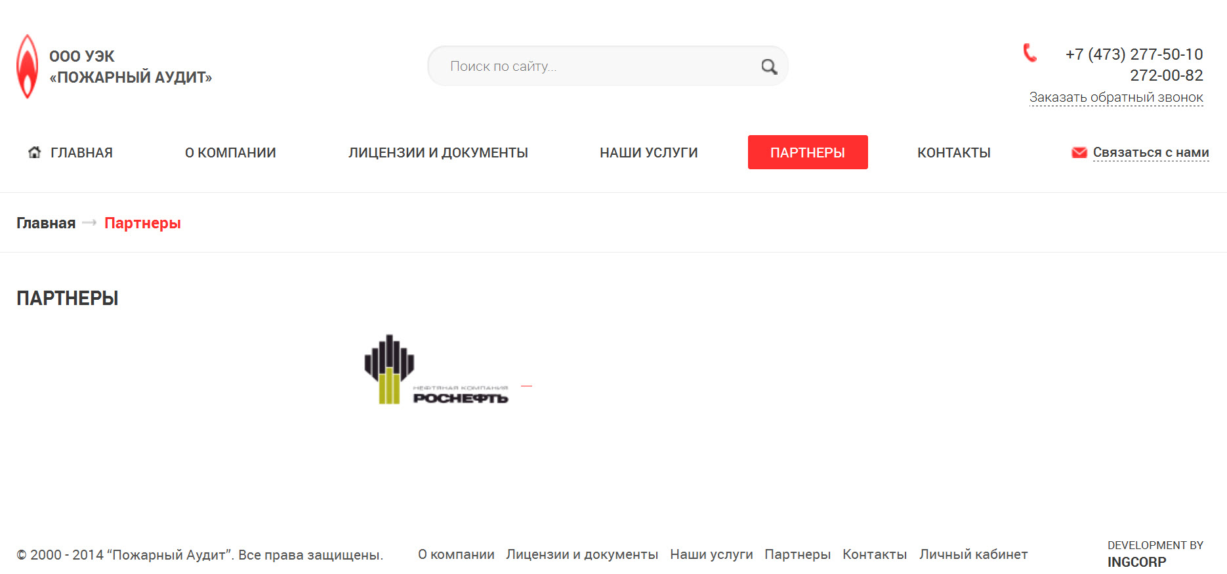Click Заказать обратный звонок link
1227x574 pixels.
(1116, 98)
